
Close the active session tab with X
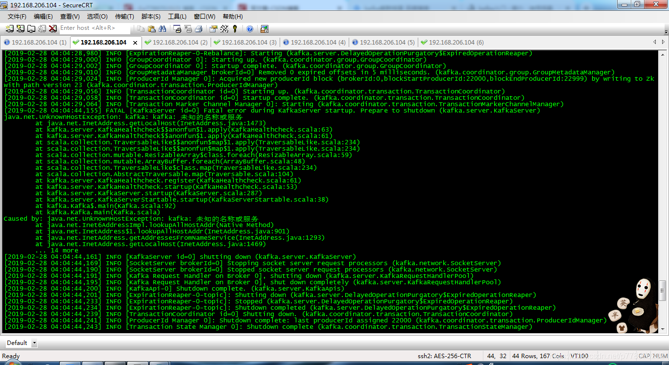click(x=135, y=43)
